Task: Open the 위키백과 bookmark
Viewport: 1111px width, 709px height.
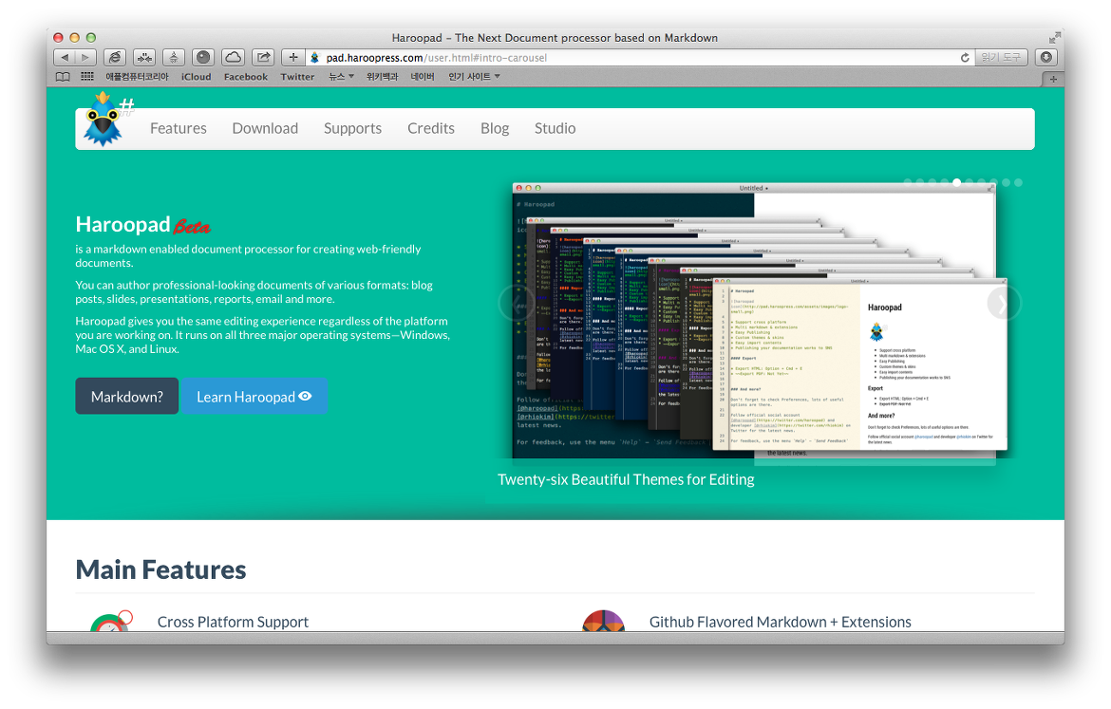Action: 382,77
